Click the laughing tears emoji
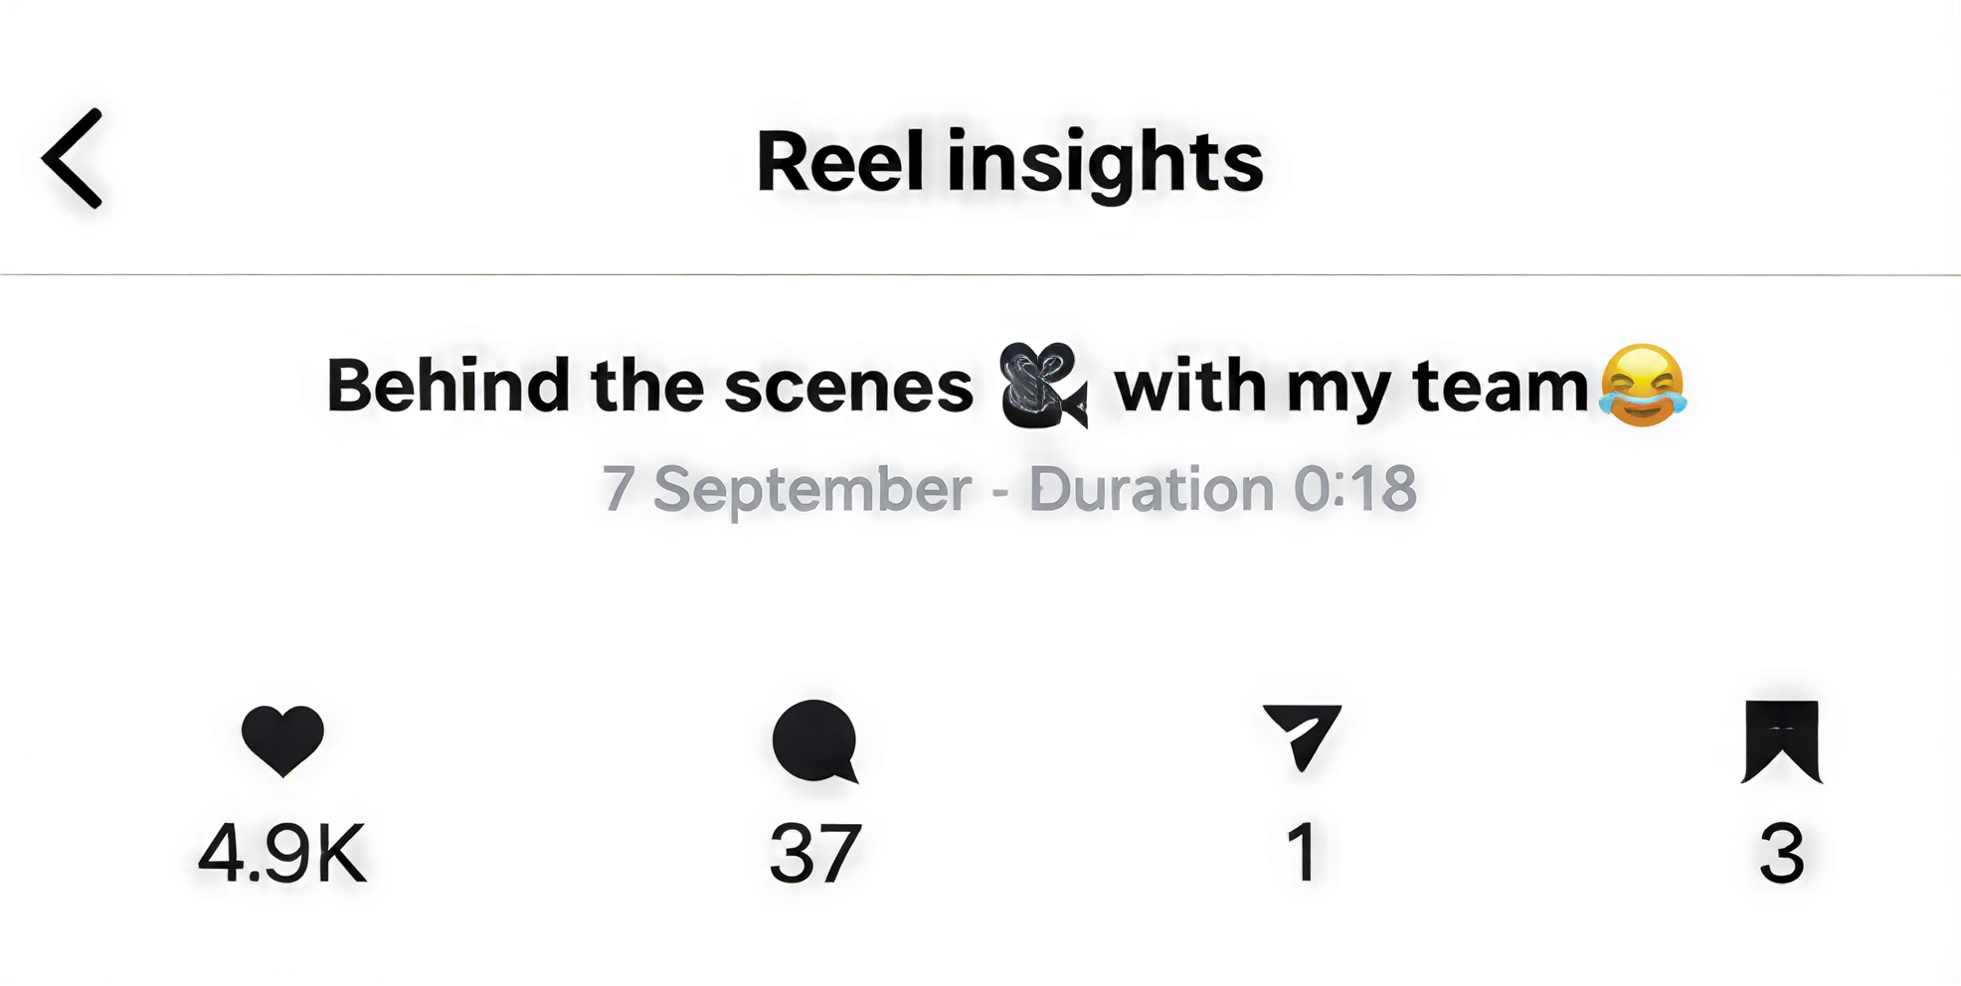 (x=1642, y=386)
